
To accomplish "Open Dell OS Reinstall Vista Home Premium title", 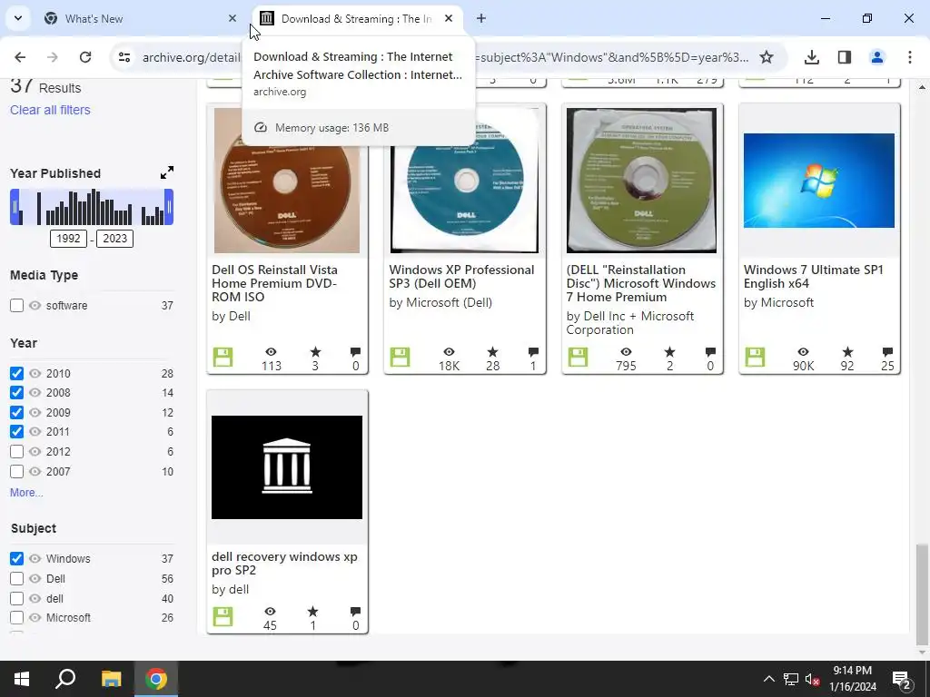I will (x=274, y=283).
